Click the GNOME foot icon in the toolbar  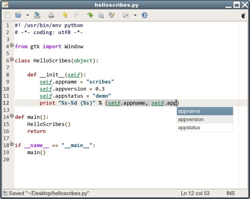(243, 16)
